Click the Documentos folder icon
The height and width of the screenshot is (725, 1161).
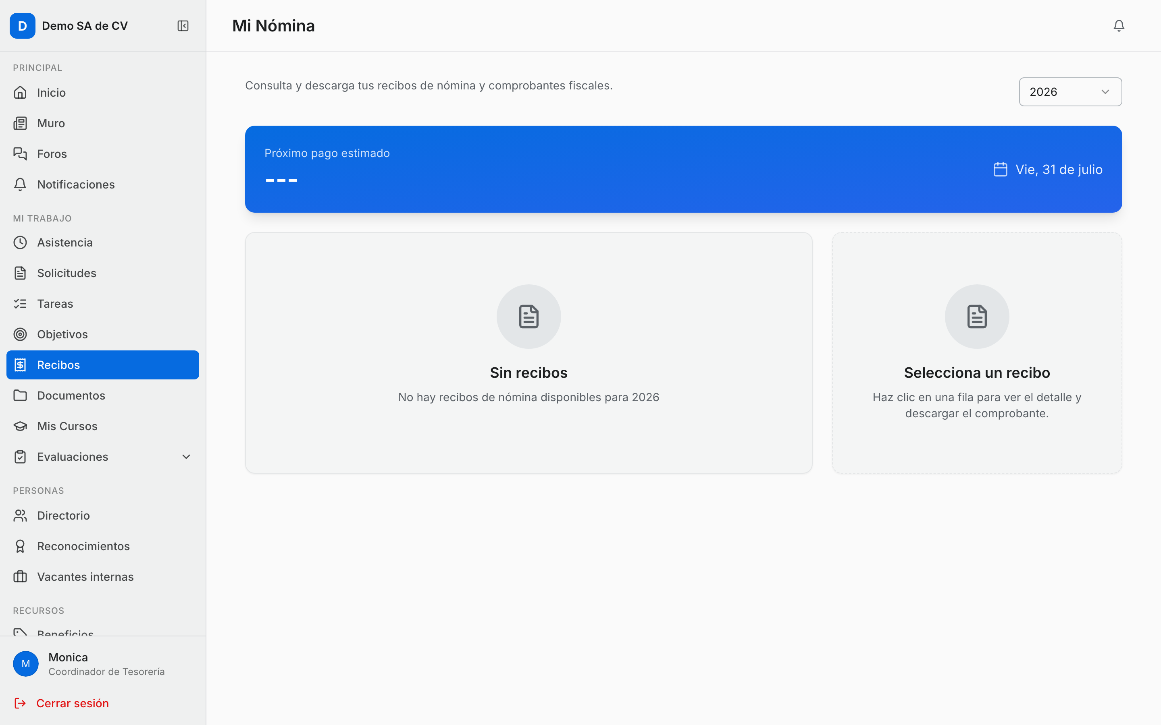pos(20,396)
